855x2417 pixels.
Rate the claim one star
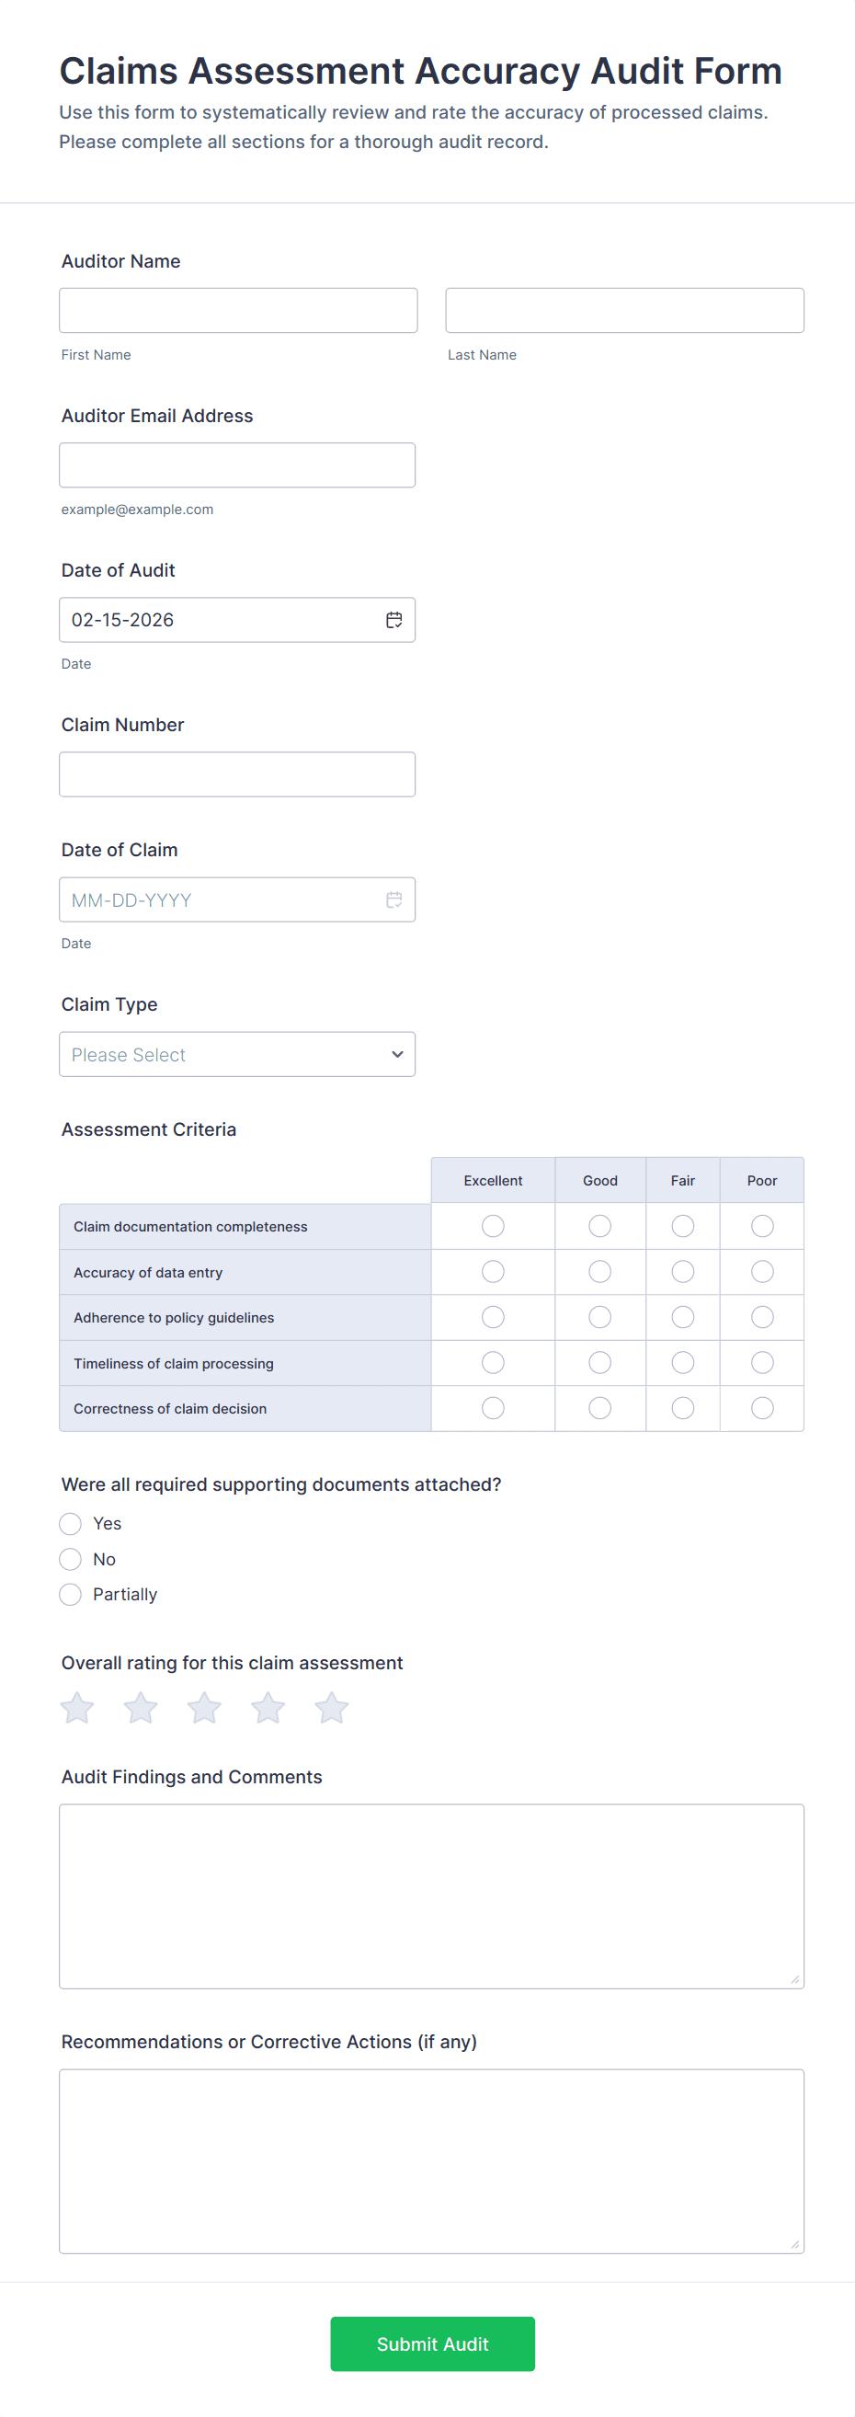tap(77, 1708)
